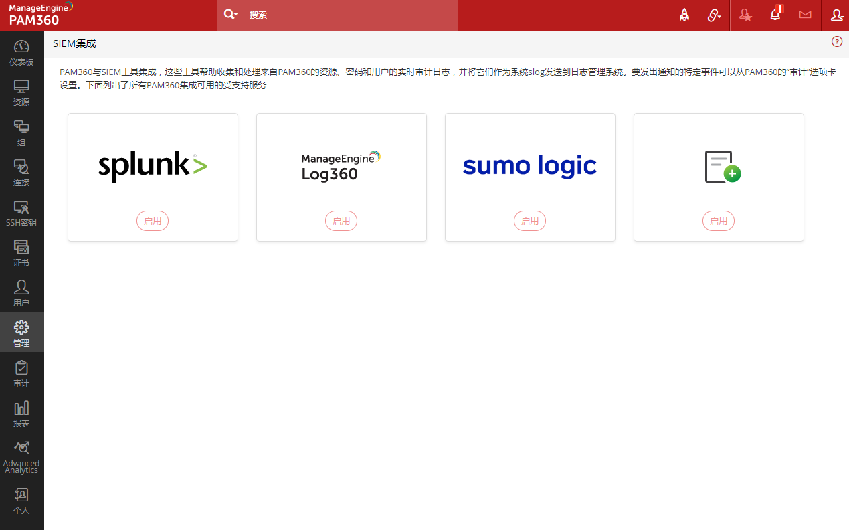Click the sumo logic logo card
This screenshot has width=849, height=530.
coord(530,166)
